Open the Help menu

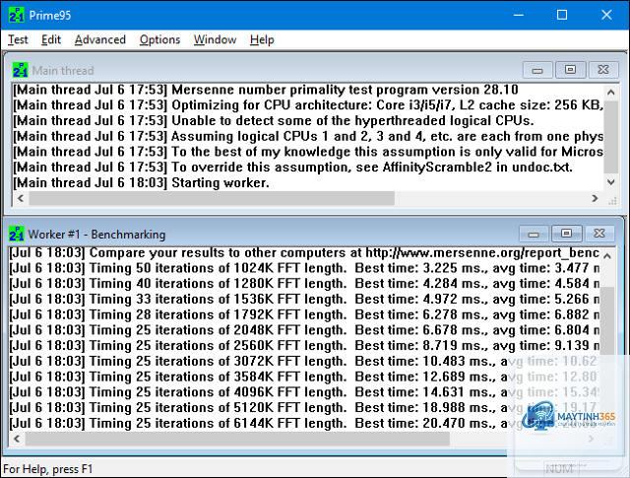coord(262,39)
